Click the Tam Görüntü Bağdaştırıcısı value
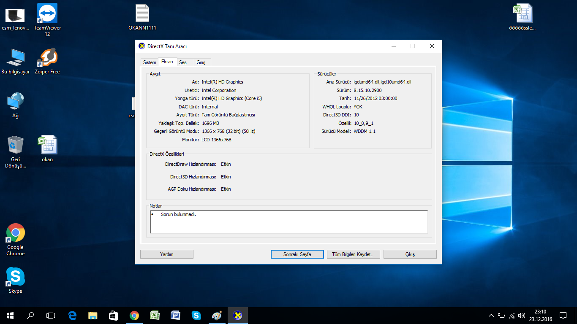 pos(228,115)
